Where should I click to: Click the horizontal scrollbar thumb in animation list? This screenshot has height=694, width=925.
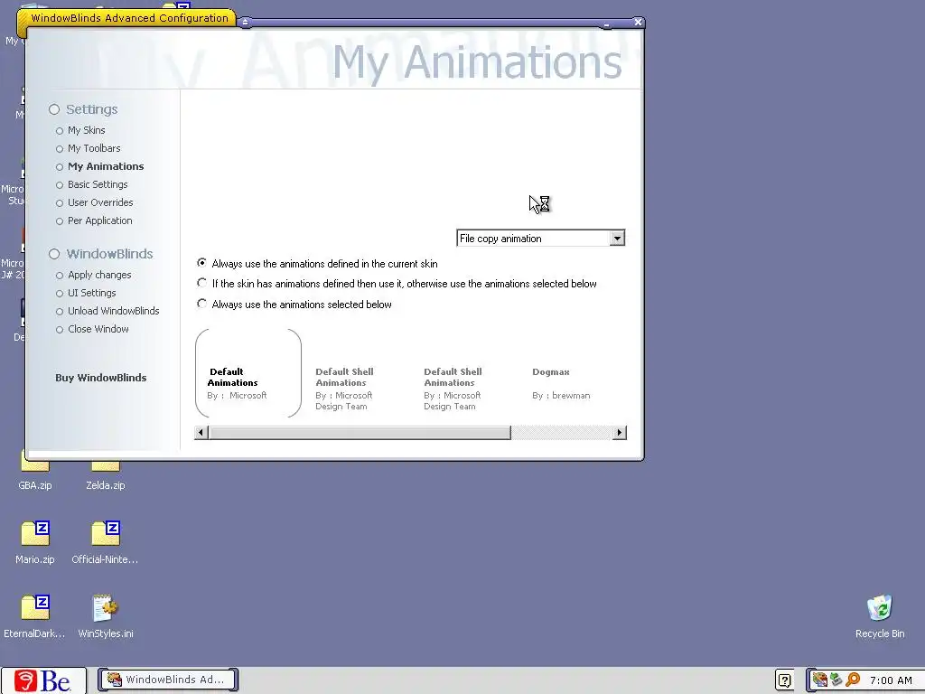[360, 433]
